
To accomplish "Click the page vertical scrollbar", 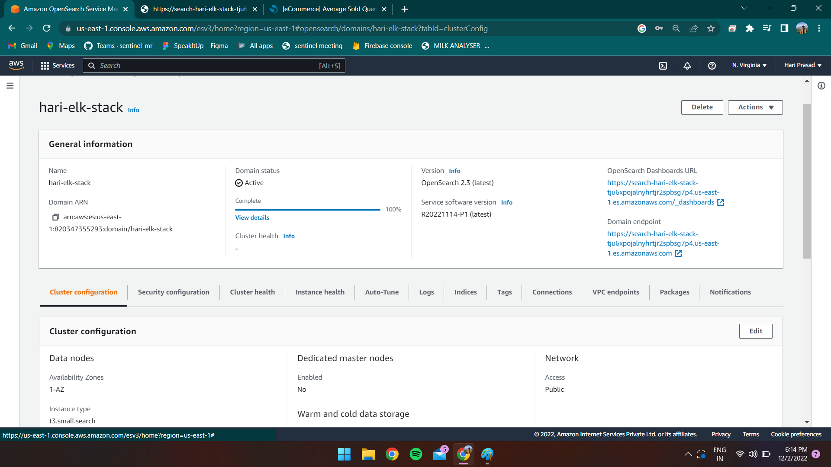I will (x=807, y=182).
